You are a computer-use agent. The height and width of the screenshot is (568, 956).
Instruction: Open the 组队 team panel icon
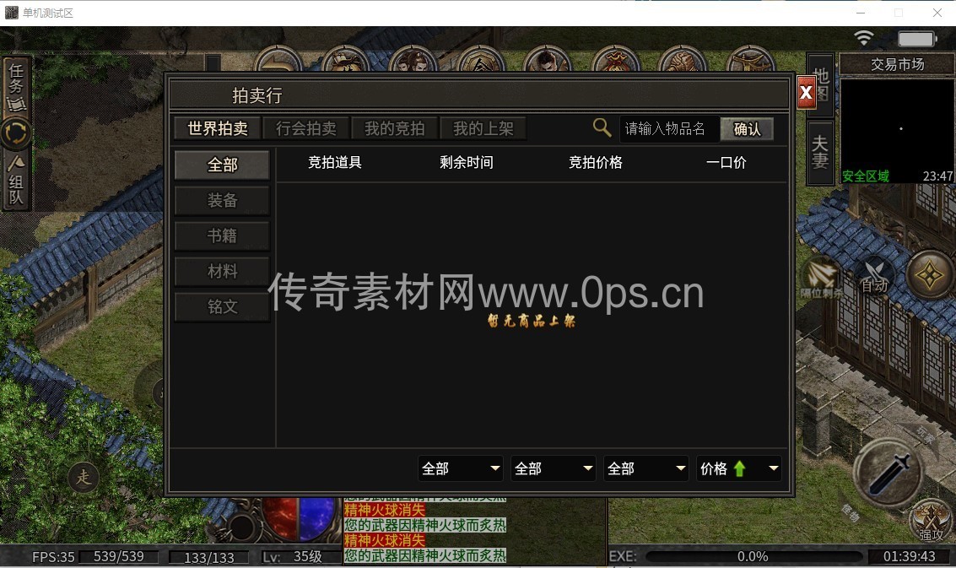[x=16, y=181]
